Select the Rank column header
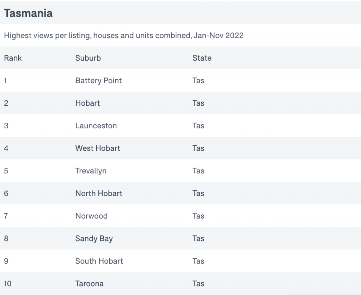This screenshot has width=361, height=295. [x=13, y=58]
